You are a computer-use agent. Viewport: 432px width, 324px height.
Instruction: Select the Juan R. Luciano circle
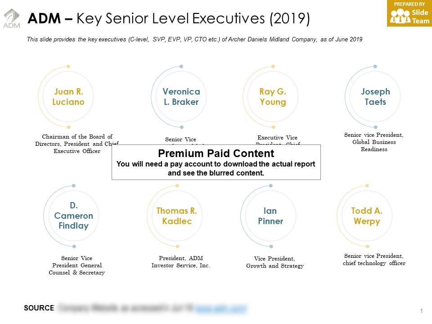coord(68,97)
